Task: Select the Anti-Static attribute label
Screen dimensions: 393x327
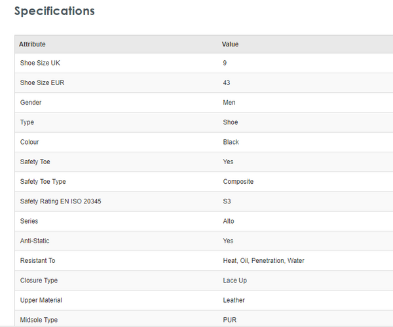Action: [35, 241]
